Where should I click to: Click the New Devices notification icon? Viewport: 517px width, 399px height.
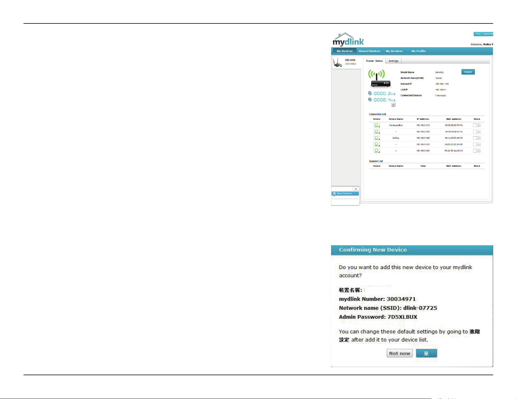[334, 193]
